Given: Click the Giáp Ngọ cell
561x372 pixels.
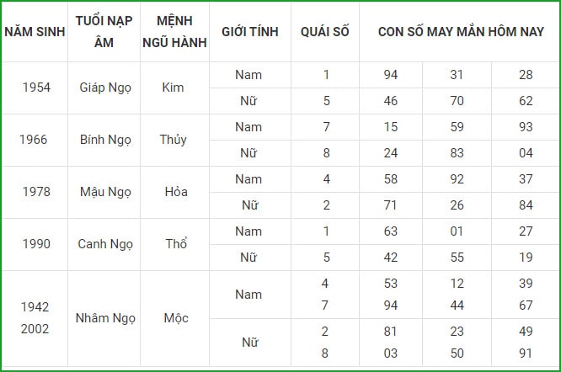Looking at the screenshot, I should (x=105, y=88).
